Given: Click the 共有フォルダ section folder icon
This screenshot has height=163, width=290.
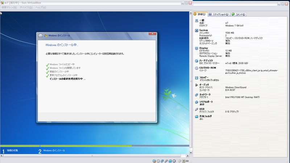Looking at the screenshot, I should (x=196, y=117).
